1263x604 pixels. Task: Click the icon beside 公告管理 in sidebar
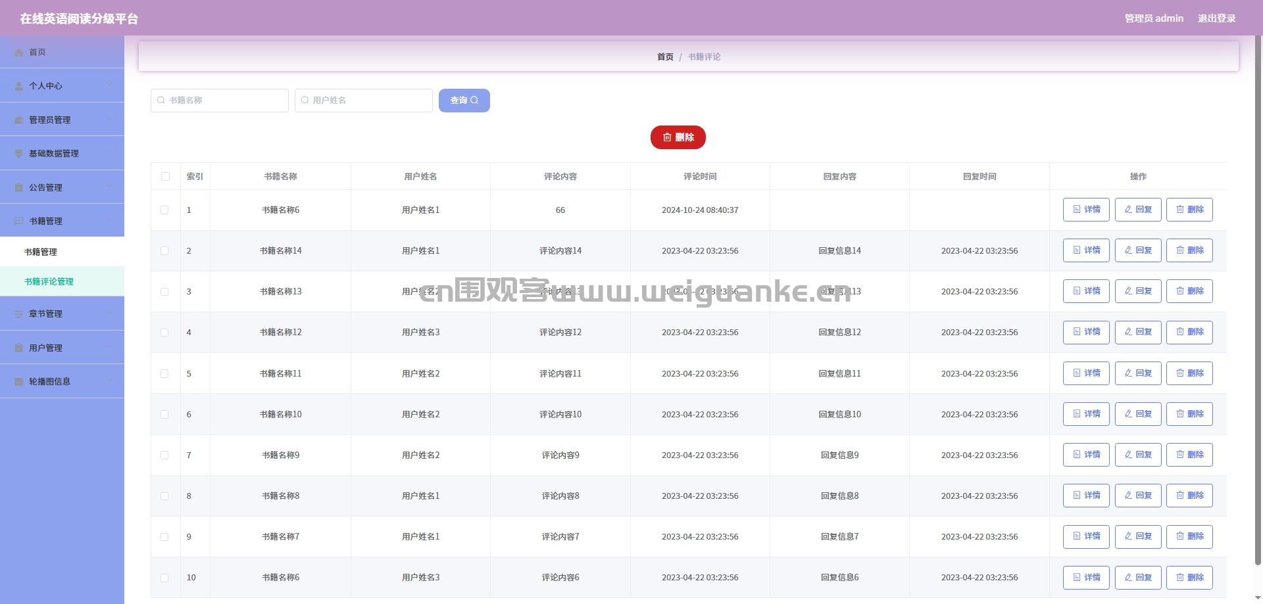18,187
